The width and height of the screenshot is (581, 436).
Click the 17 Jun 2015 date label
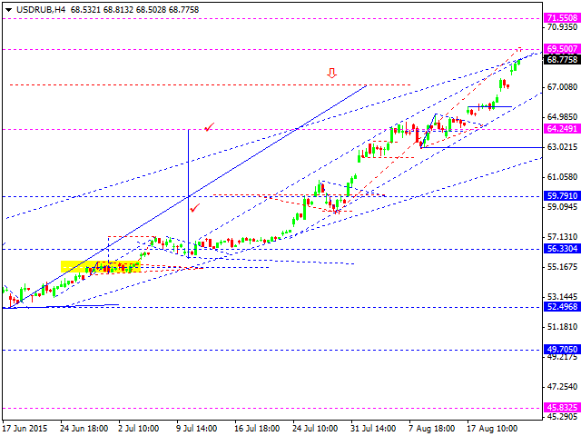tap(25, 427)
